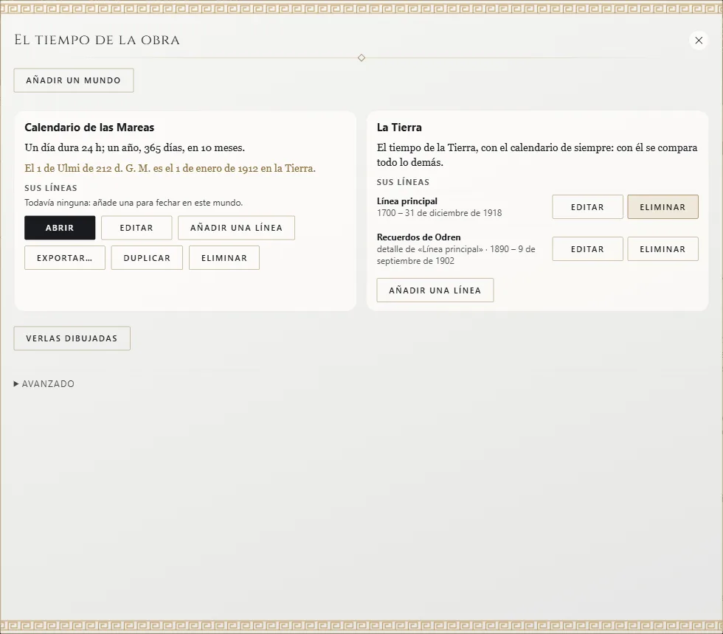Select the Recuerdos de Odren line name
This screenshot has width=723, height=634.
click(x=419, y=237)
